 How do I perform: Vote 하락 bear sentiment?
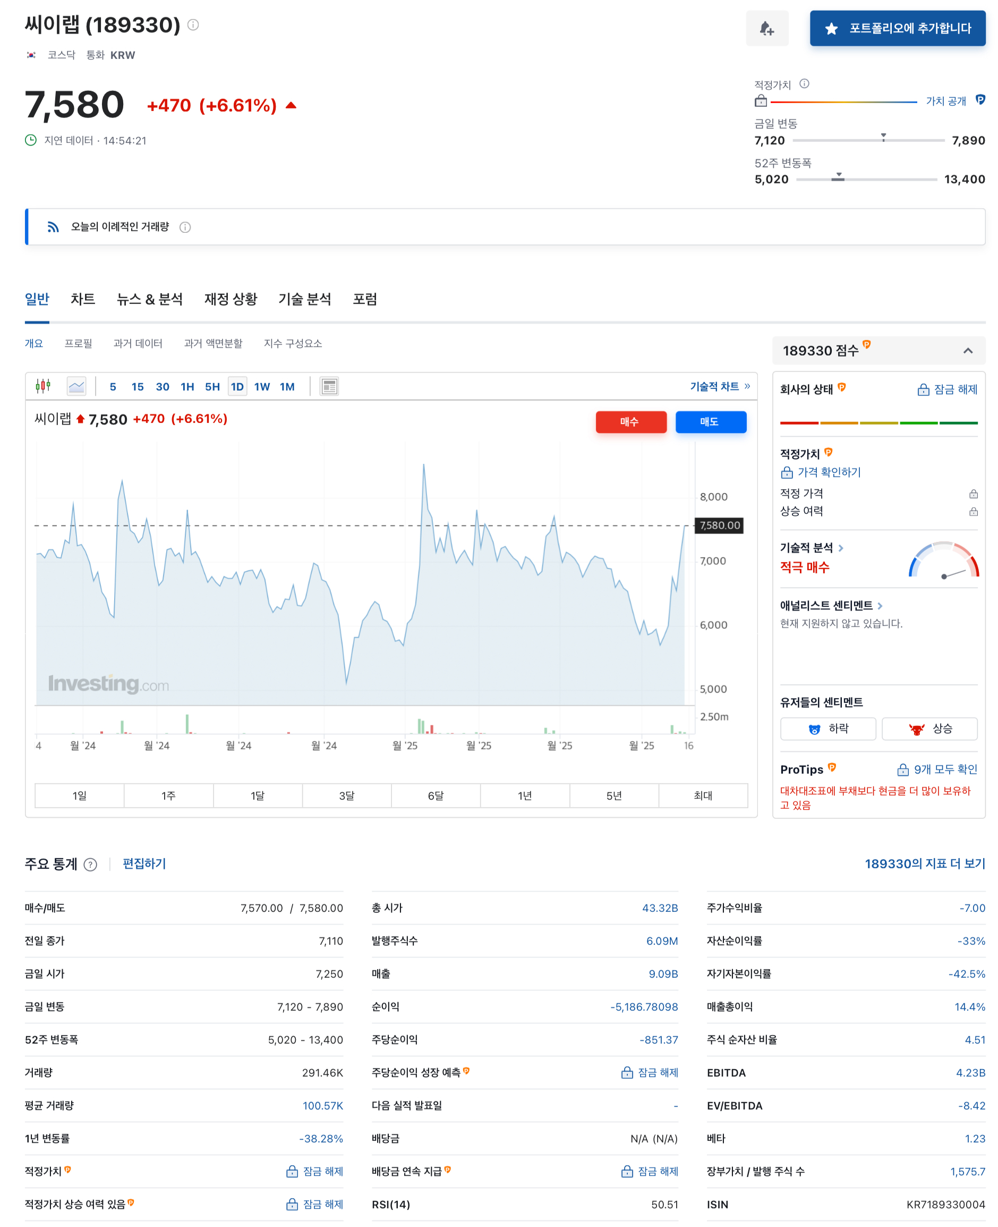pyautogui.click(x=828, y=729)
